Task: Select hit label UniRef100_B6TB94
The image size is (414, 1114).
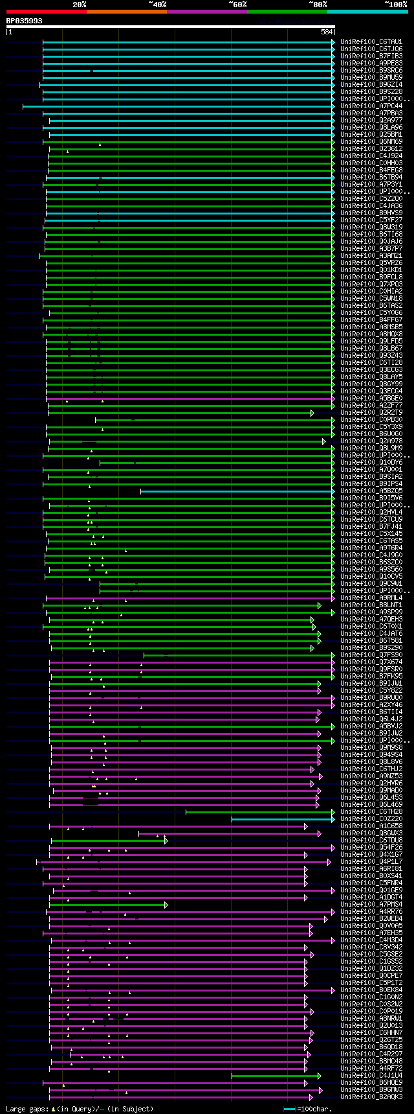Action: click(371, 178)
